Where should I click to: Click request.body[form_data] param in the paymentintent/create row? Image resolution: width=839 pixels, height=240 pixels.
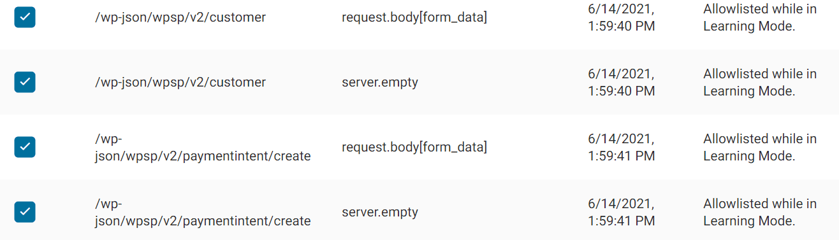point(414,147)
